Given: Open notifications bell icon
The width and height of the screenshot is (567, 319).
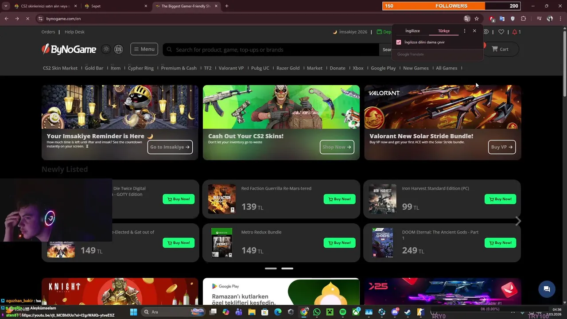Looking at the screenshot, I should coord(514,32).
